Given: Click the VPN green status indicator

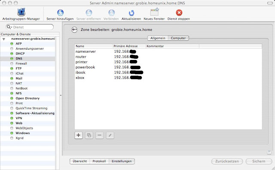Looking at the screenshot, I should (x=12, y=118).
